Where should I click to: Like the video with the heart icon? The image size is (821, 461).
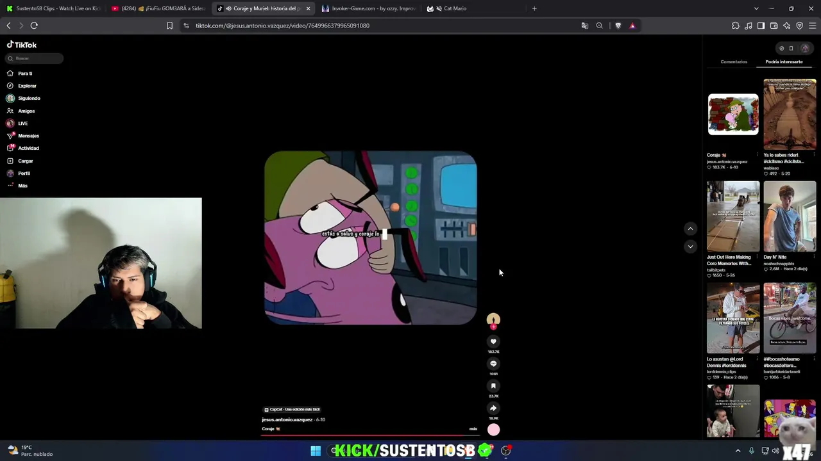[x=493, y=341]
